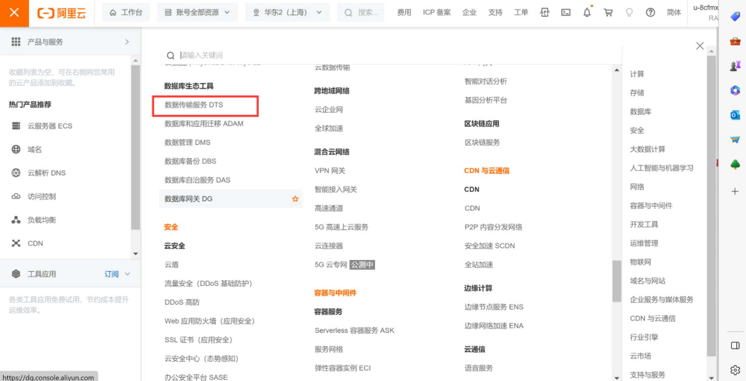Expand the 工具应用 chevron
Screen dimensions: 746x381
click(127, 274)
